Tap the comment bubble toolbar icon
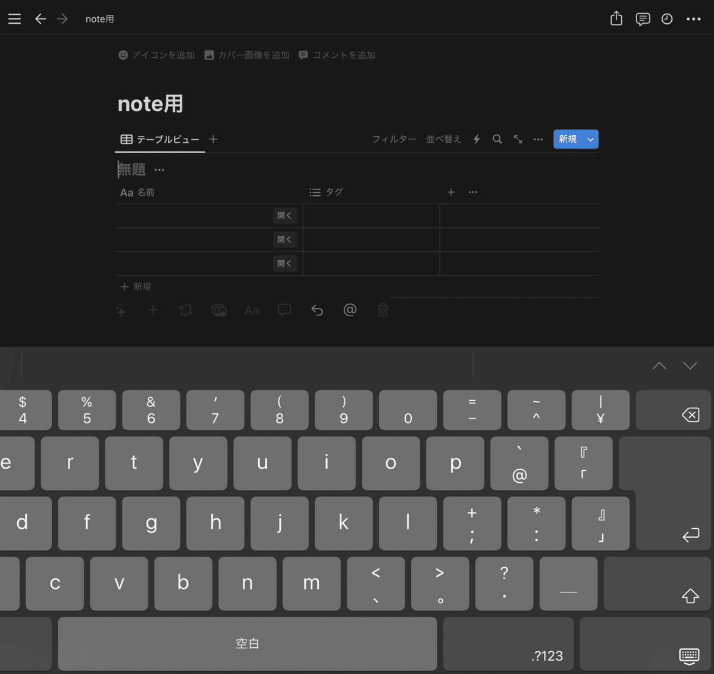 tap(284, 310)
